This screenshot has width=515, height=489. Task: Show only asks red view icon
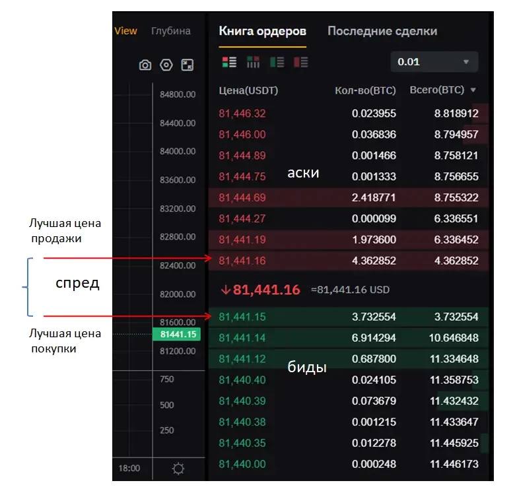(x=301, y=62)
